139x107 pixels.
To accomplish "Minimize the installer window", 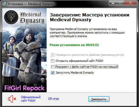I will 113,3.
